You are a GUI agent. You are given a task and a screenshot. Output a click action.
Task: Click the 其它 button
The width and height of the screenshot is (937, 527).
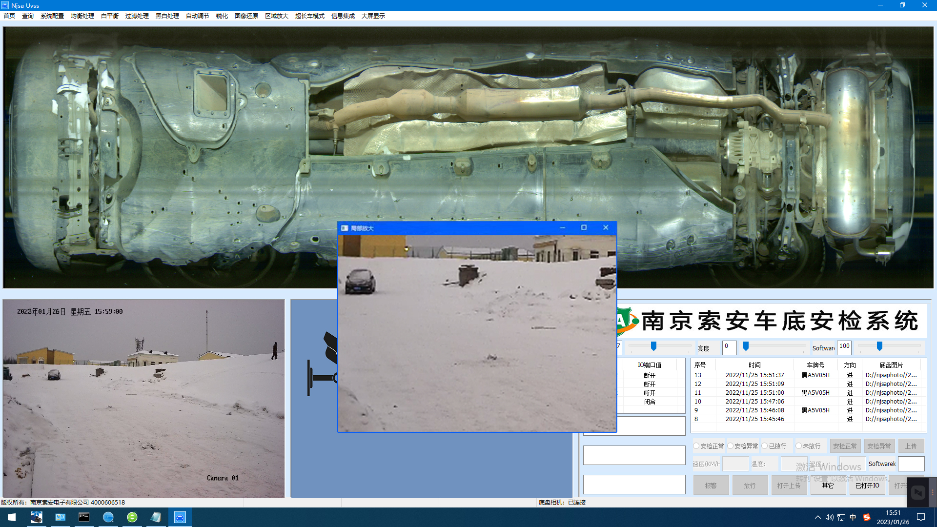pos(828,486)
